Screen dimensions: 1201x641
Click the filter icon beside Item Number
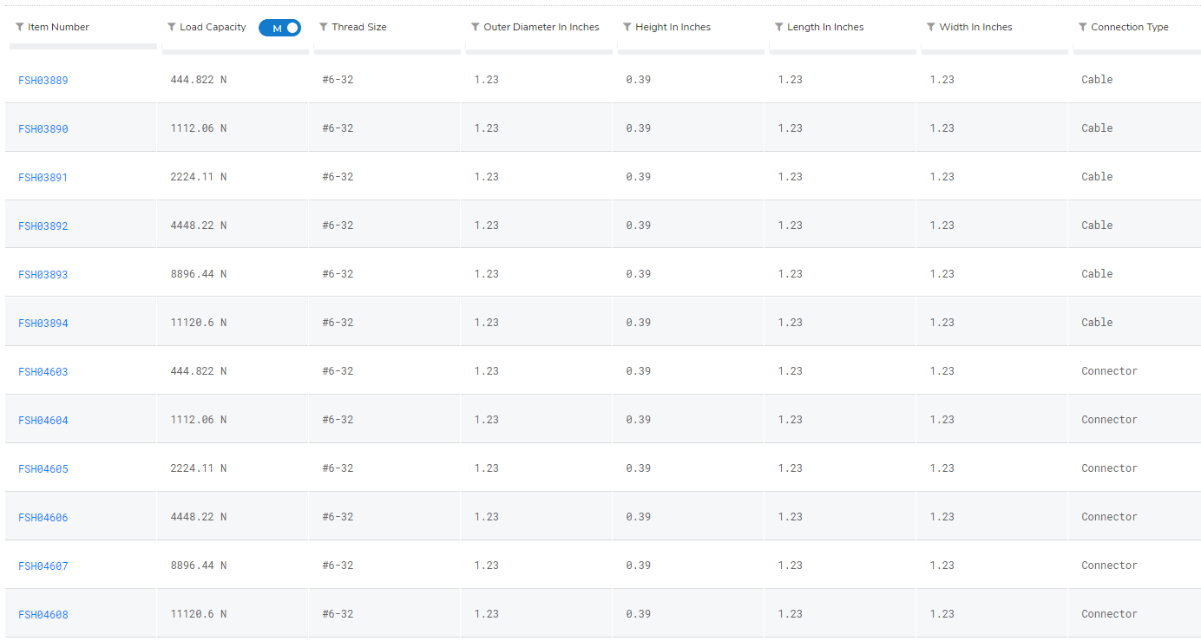20,27
